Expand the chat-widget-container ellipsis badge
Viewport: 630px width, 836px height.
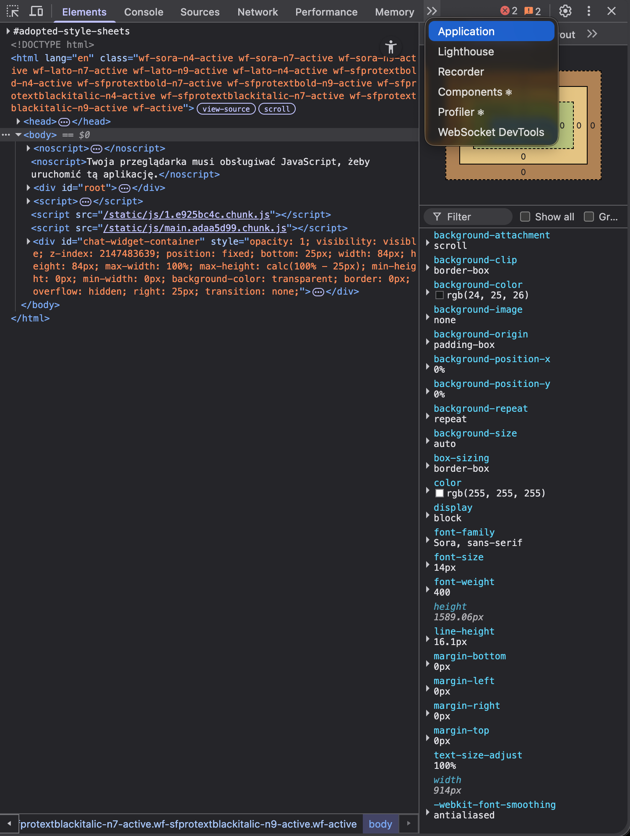tap(318, 292)
